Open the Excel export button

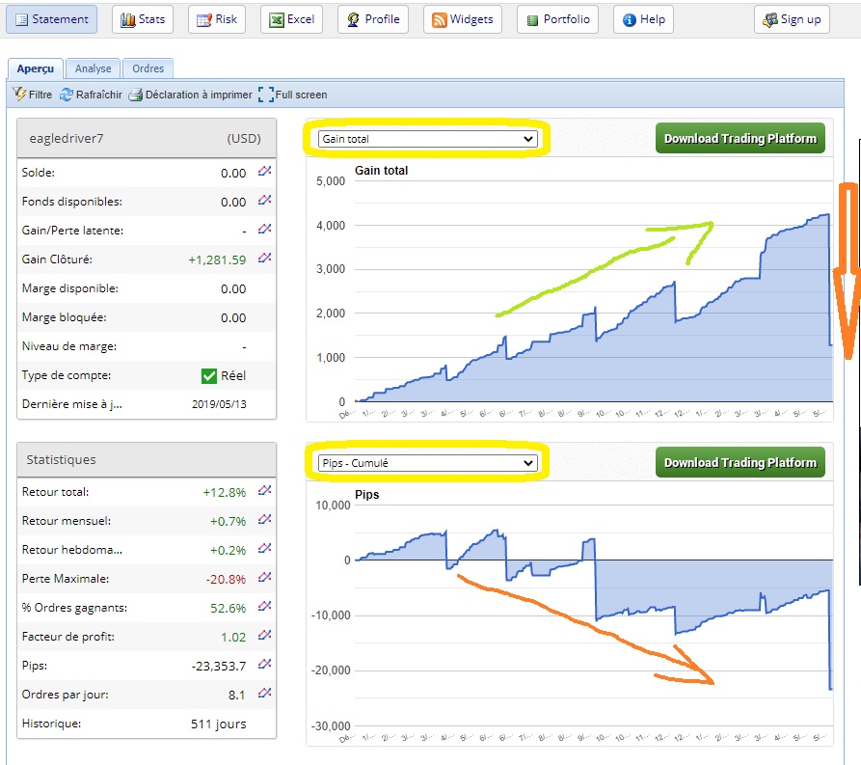coord(291,19)
